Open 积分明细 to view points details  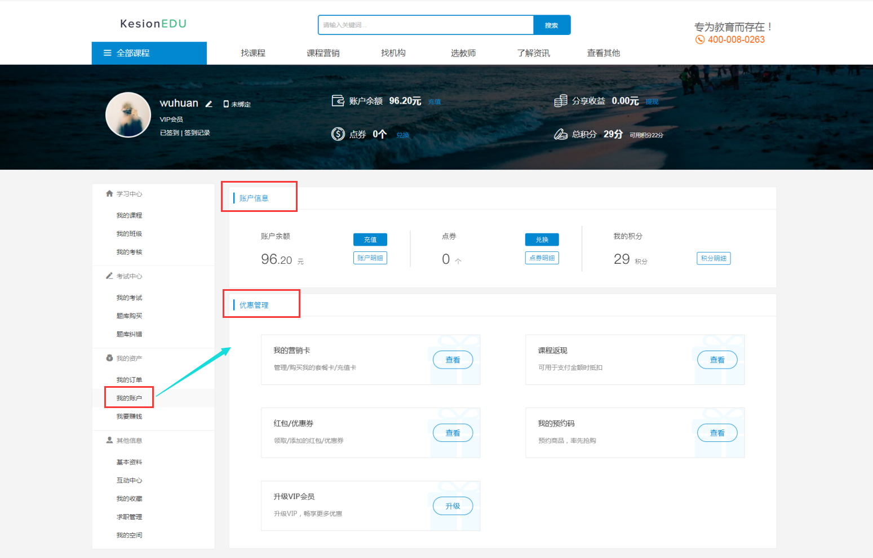[713, 258]
